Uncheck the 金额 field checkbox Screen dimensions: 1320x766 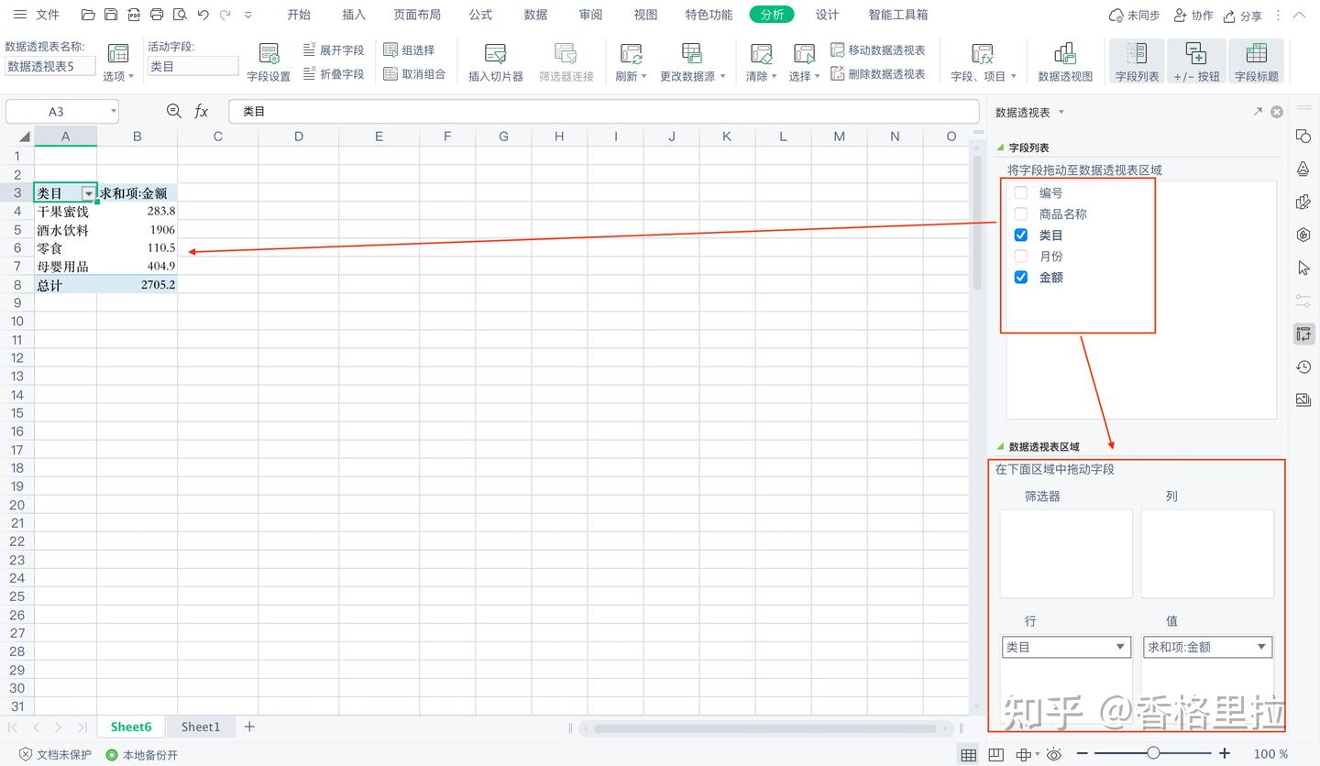(x=1021, y=278)
